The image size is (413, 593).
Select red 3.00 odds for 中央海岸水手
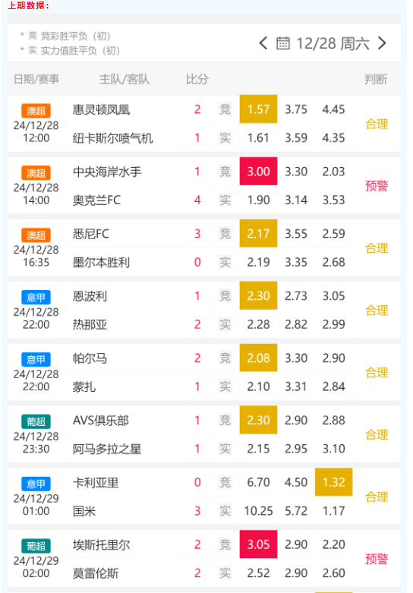click(258, 172)
